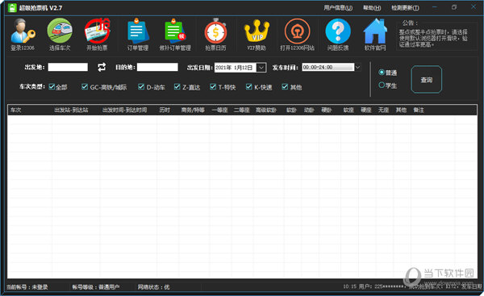This screenshot has width=484, height=296.
Task: Click the 选择车次 train selection icon
Action: coord(60,34)
